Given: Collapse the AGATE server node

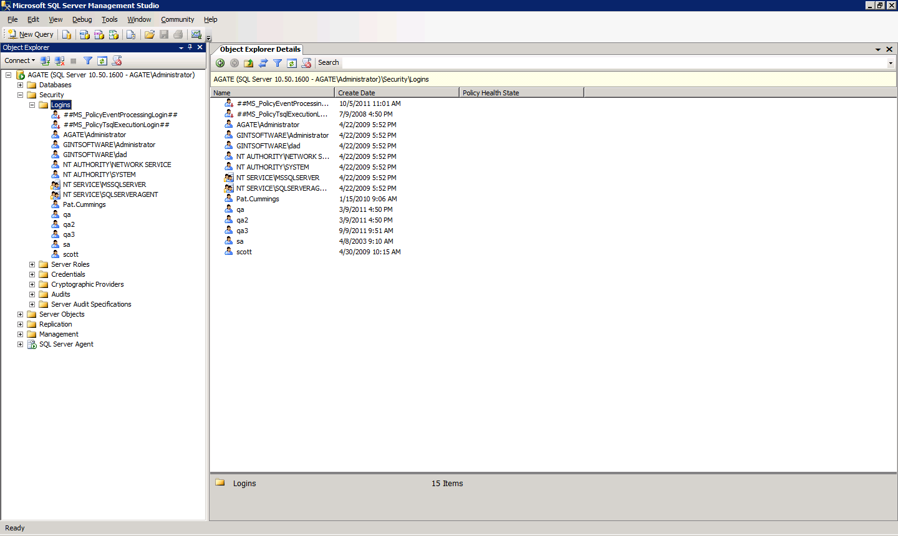Looking at the screenshot, I should point(8,75).
